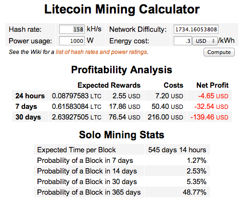Focus the Power usage input box
Viewport: 243px width, 200px height.
tap(72, 41)
